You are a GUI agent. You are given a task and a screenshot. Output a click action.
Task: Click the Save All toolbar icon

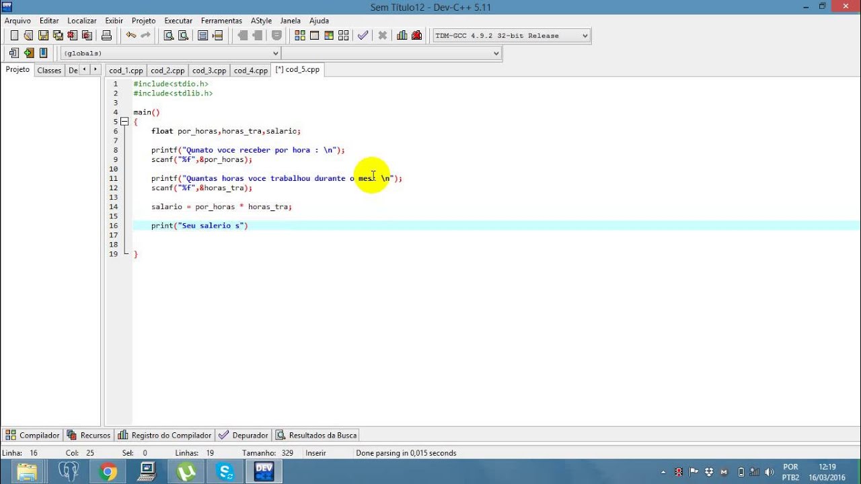(x=58, y=36)
